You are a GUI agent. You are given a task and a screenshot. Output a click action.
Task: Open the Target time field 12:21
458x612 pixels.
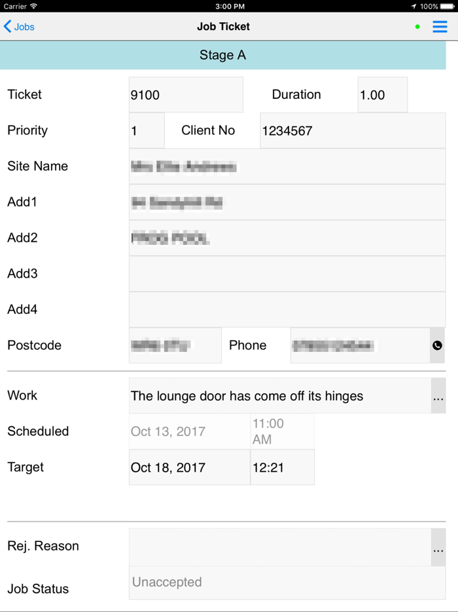[282, 468]
